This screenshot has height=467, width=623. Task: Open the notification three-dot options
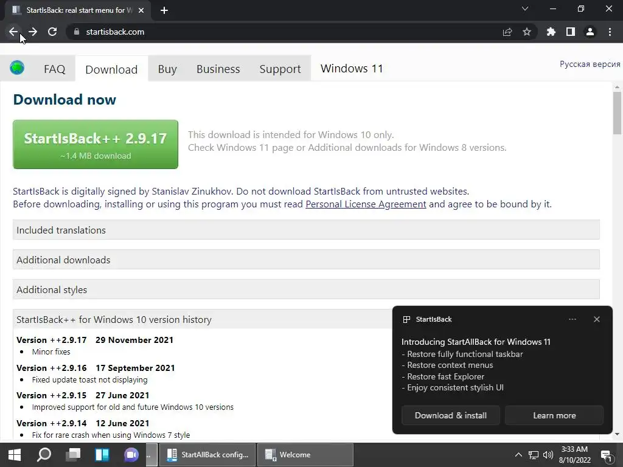click(x=572, y=319)
